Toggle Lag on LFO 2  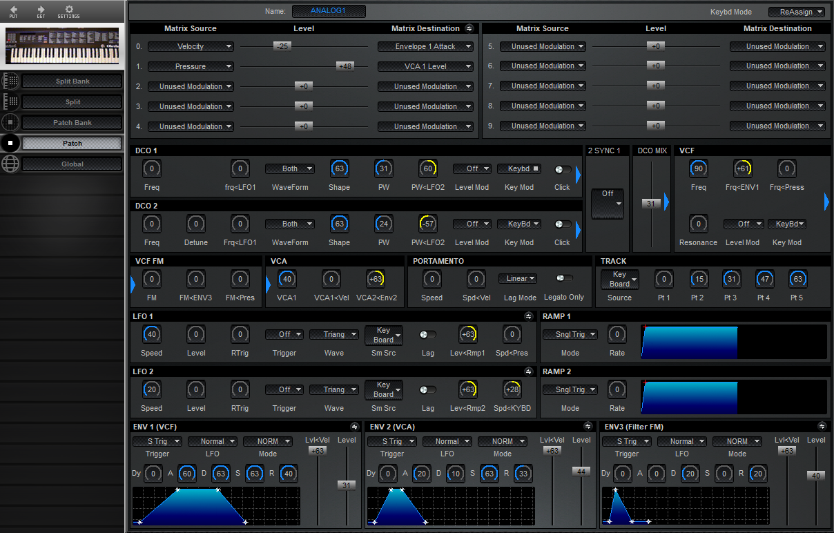(x=427, y=389)
